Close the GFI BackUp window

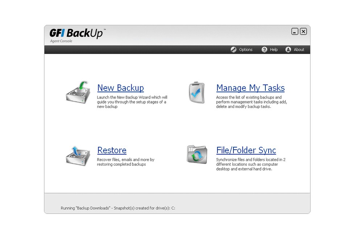point(303,31)
